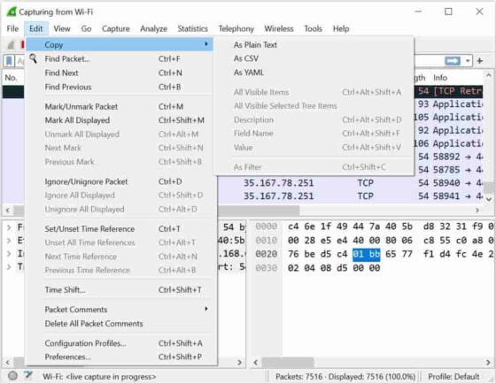Viewport: 496px width, 384px height.
Task: Open the Analyze menu
Action: [153, 29]
